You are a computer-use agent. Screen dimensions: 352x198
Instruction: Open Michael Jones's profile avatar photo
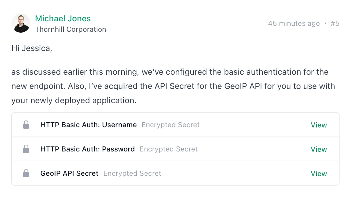click(x=21, y=23)
